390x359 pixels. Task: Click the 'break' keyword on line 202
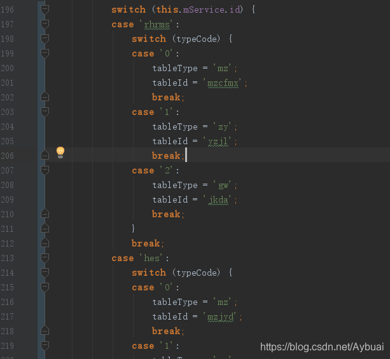pyautogui.click(x=166, y=97)
